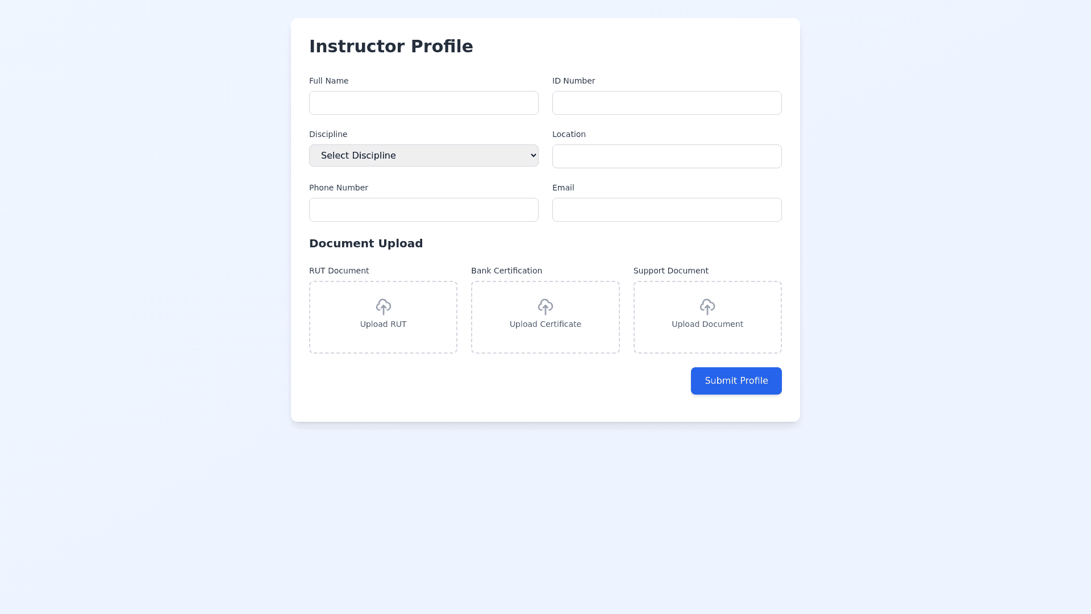The image size is (1091, 614).
Task: Click the "Support Document" label
Action: pos(671,271)
